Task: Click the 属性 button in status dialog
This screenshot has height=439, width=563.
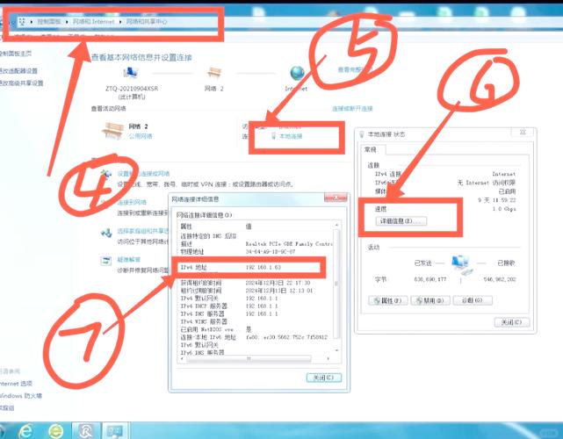Action: pos(388,300)
